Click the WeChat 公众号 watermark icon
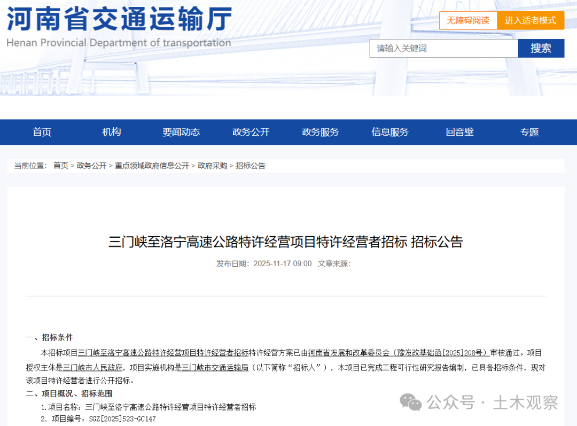The image size is (577, 426). (411, 402)
